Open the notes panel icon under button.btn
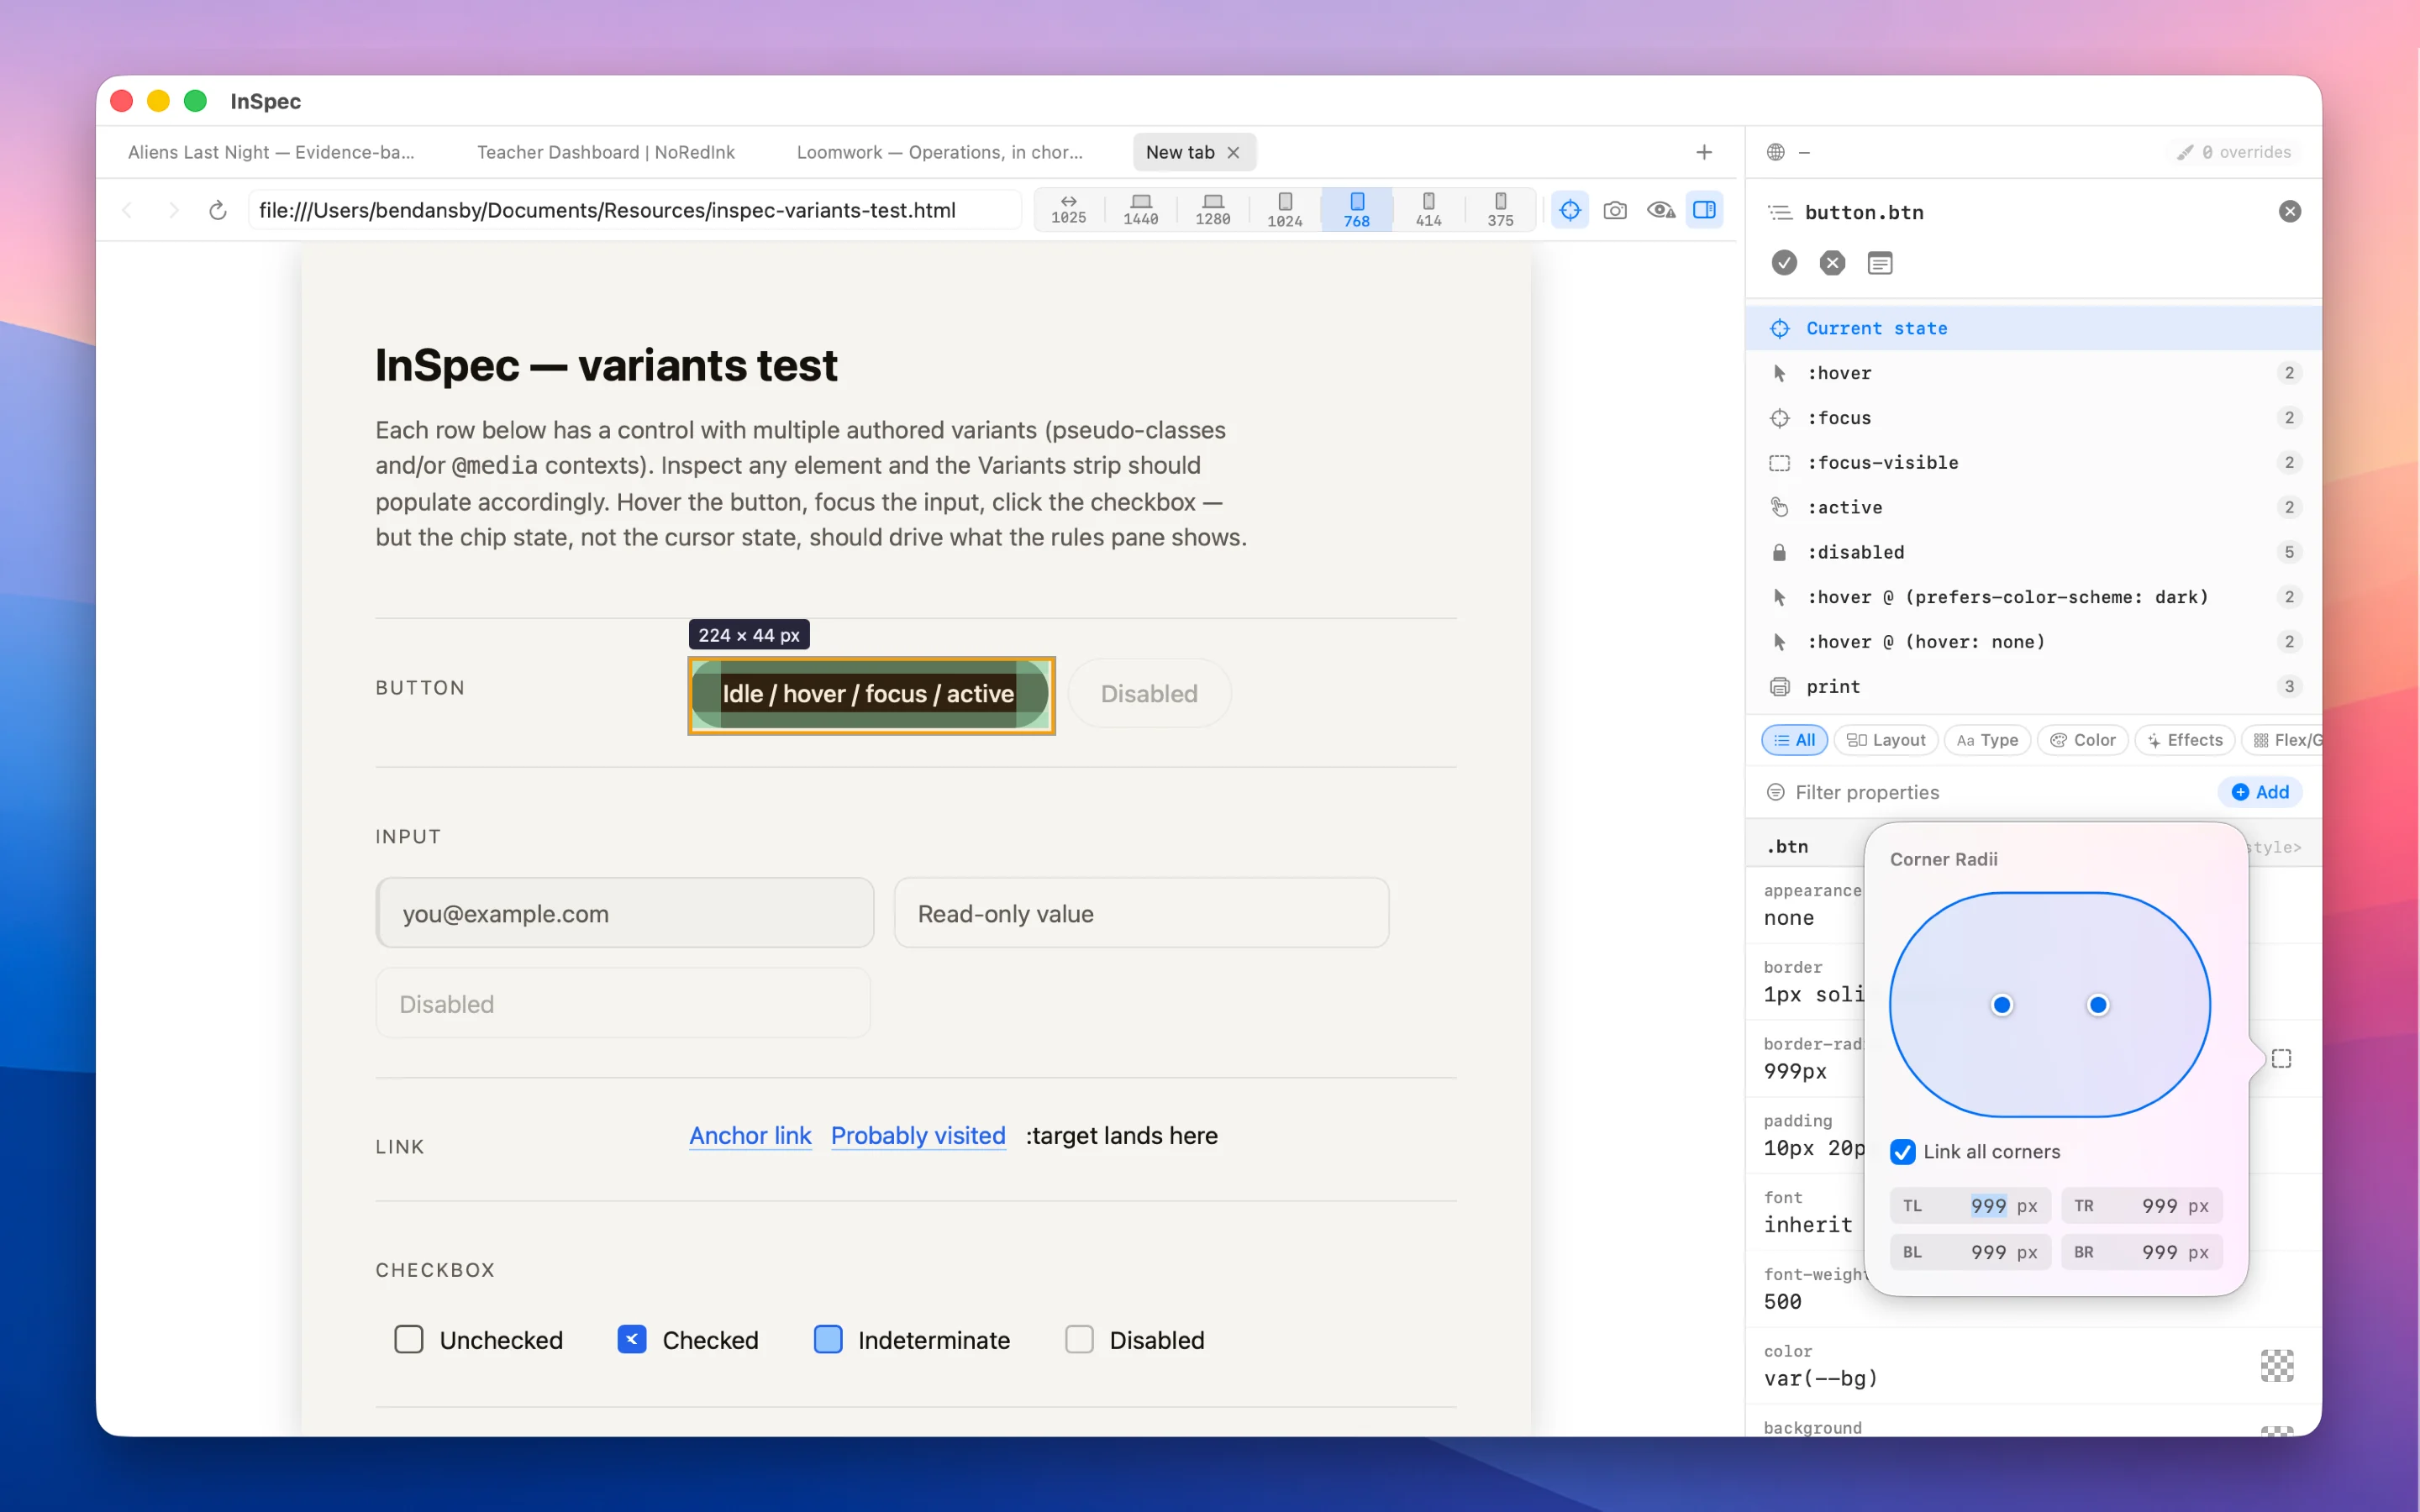Screen dimensions: 2420x1512 tap(1880, 263)
